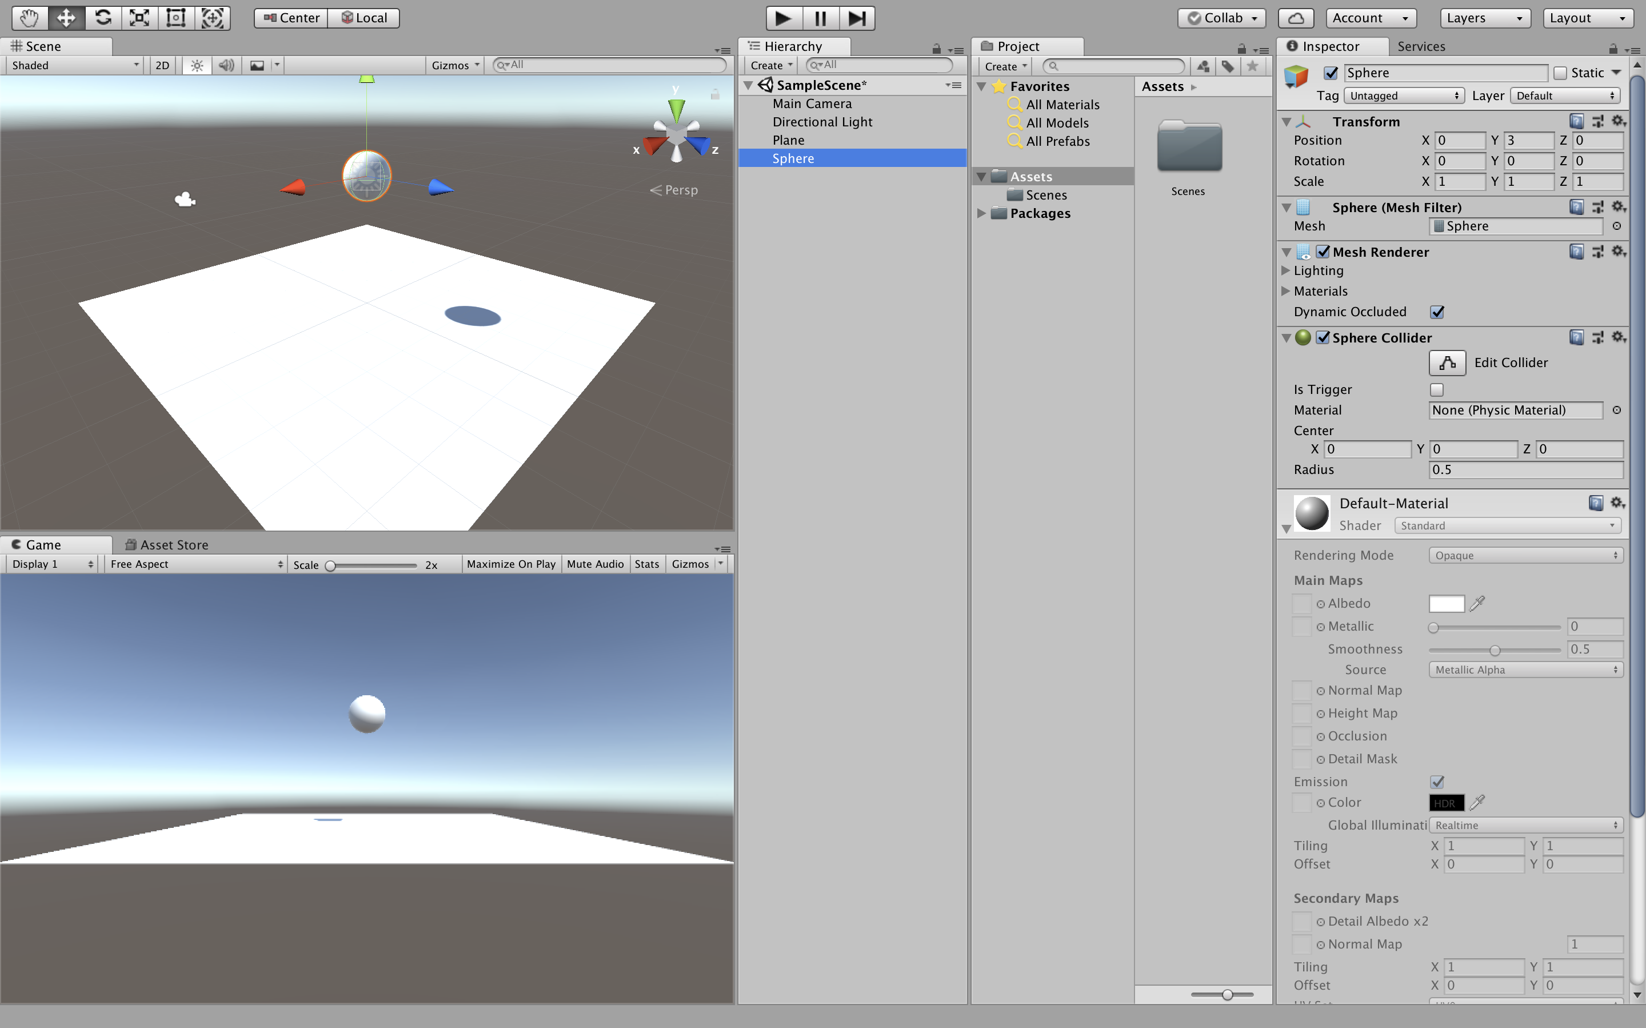Screen dimensions: 1646x1028
Task: Click the cloud services icon
Action: click(1295, 18)
